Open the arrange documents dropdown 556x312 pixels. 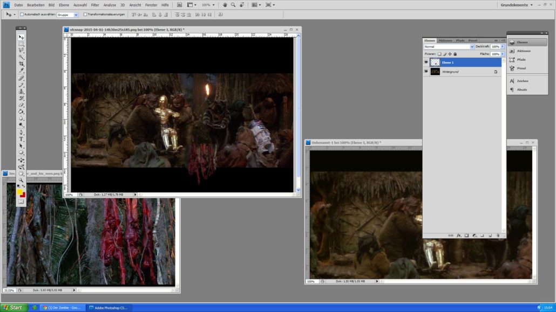tap(256, 5)
